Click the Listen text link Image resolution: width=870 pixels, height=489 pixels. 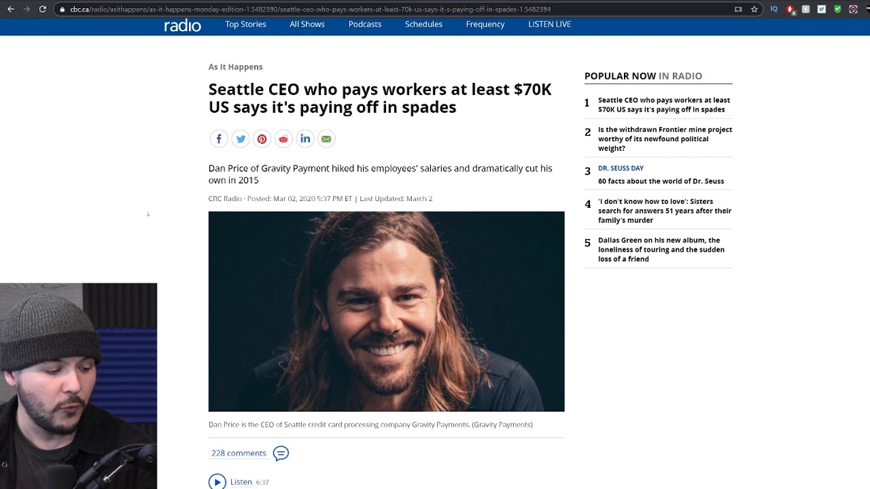(x=241, y=482)
